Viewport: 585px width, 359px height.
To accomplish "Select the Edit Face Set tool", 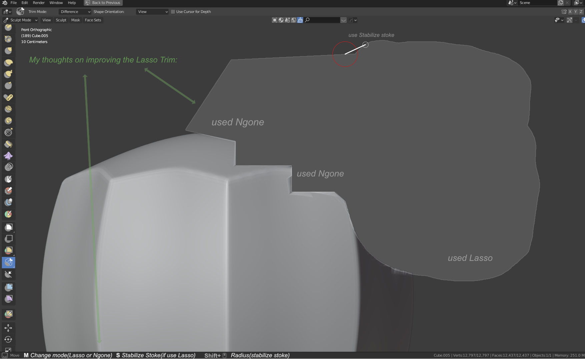I will [x=8, y=314].
